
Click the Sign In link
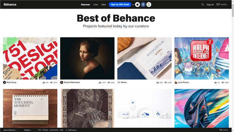[210, 5]
